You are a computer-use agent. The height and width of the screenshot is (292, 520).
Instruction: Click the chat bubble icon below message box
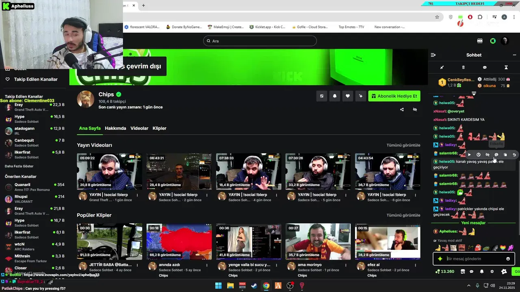coord(472,271)
